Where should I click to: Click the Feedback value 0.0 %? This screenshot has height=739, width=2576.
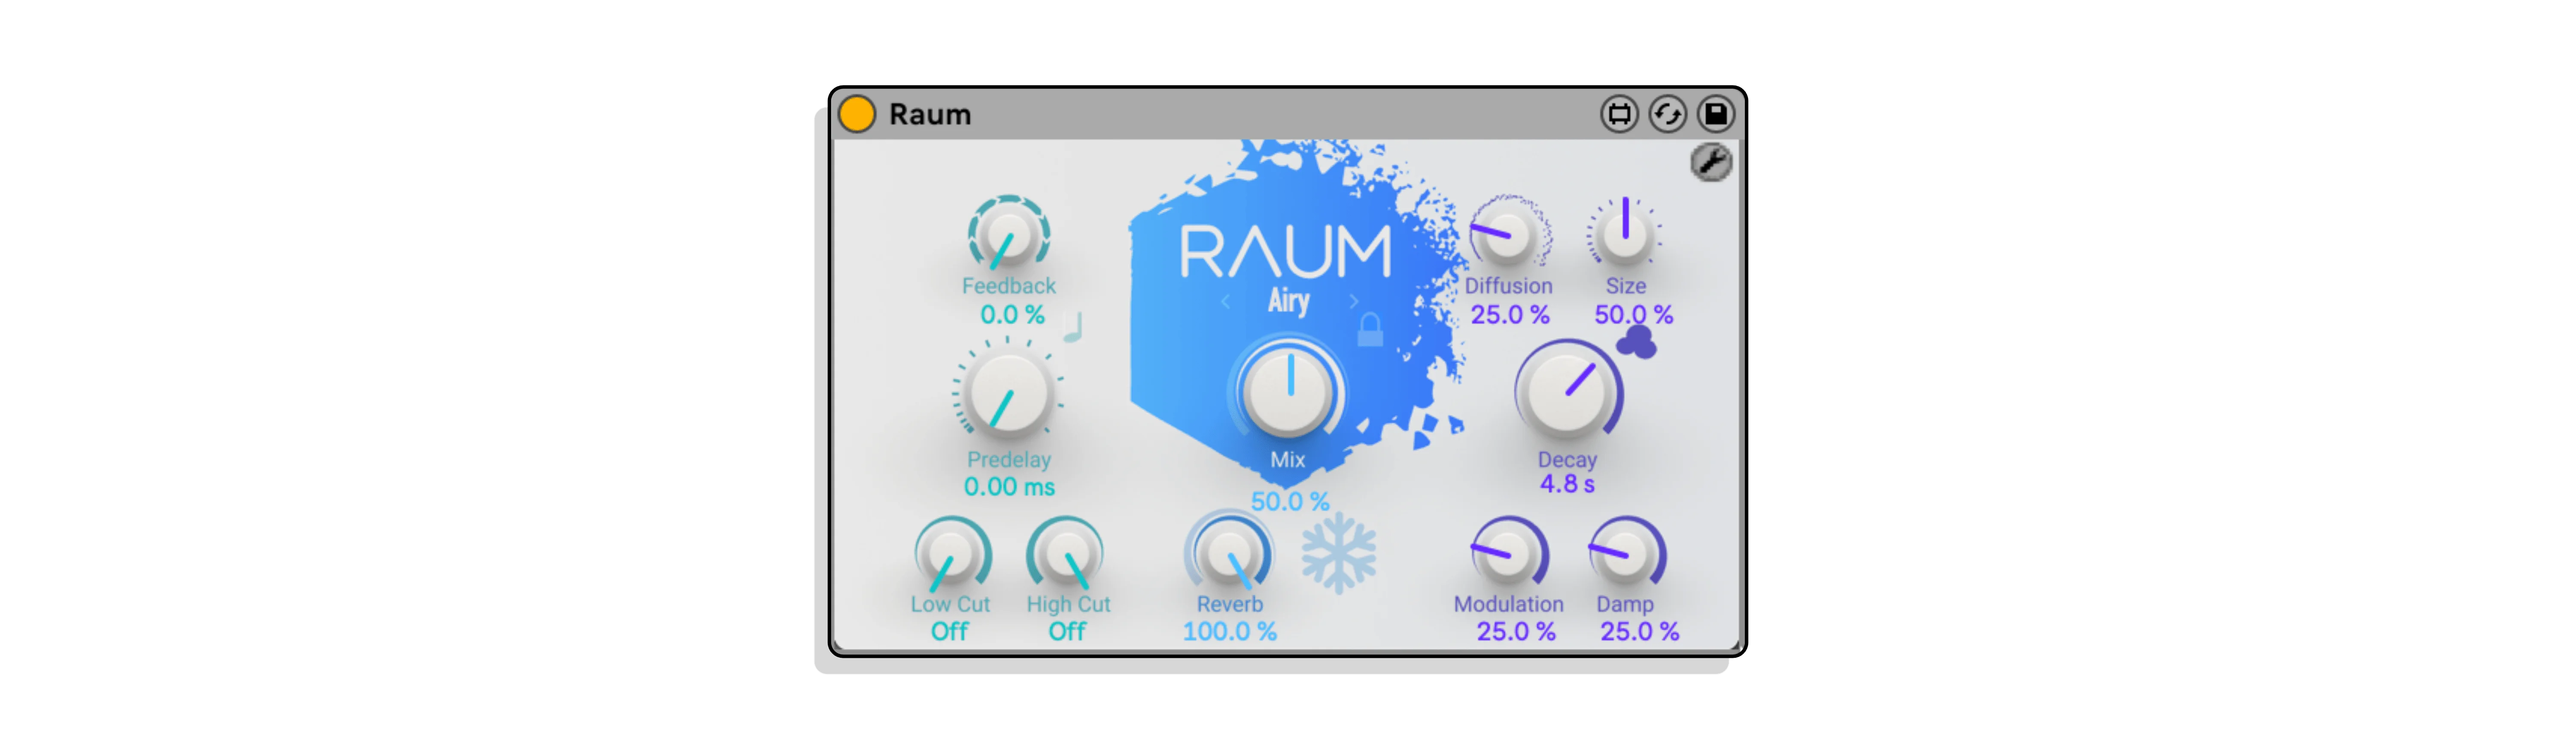[1012, 315]
